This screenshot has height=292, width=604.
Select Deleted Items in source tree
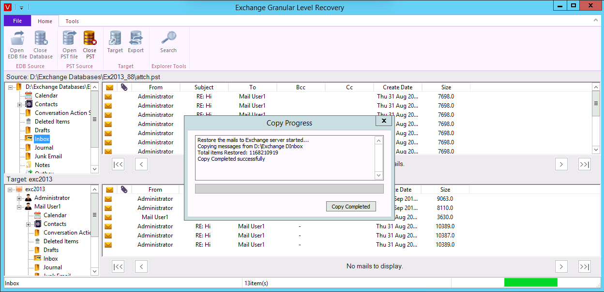coord(52,122)
